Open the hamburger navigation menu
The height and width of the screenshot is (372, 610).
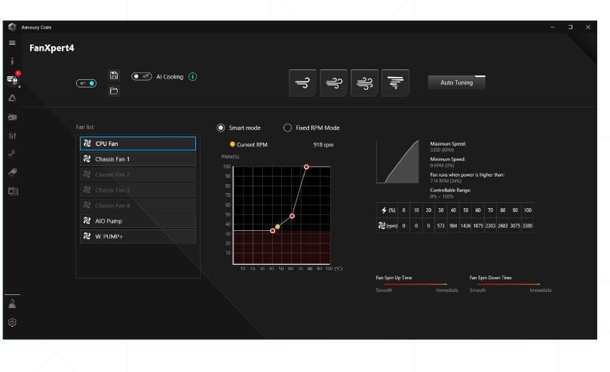12,43
